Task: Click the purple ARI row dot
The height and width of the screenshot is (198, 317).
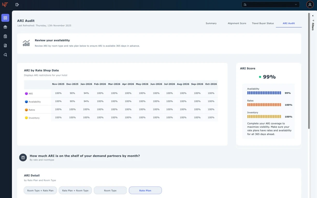Action: click(x=26, y=94)
